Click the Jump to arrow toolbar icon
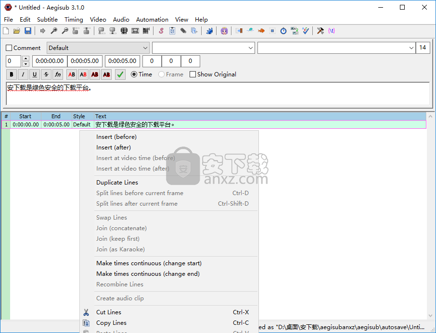Screen dimensions: 436x333 42,31
